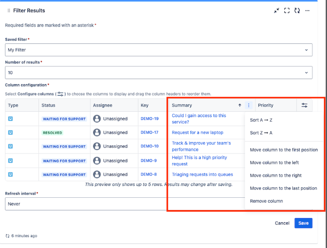
Task: Click the issue type icon for DEMO-19
Action: coord(10,119)
